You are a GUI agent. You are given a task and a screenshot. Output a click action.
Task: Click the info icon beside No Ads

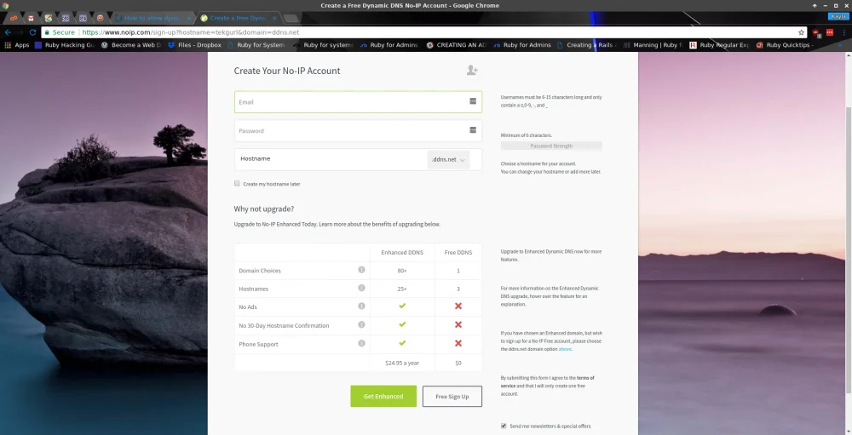361,306
